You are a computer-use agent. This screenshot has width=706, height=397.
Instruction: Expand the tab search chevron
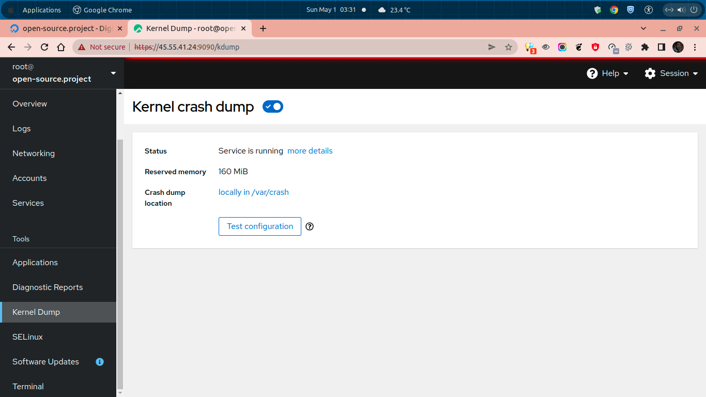[643, 28]
